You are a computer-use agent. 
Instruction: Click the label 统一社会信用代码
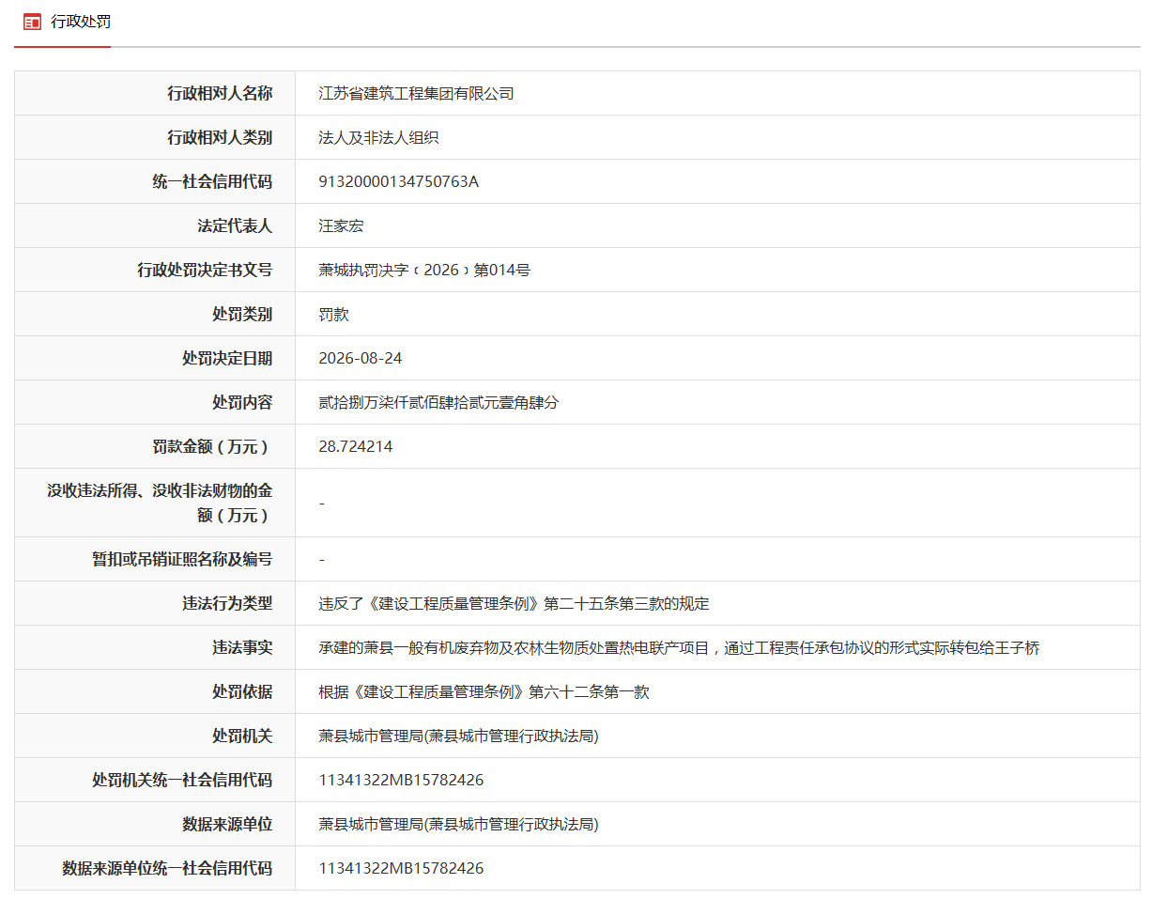(212, 181)
